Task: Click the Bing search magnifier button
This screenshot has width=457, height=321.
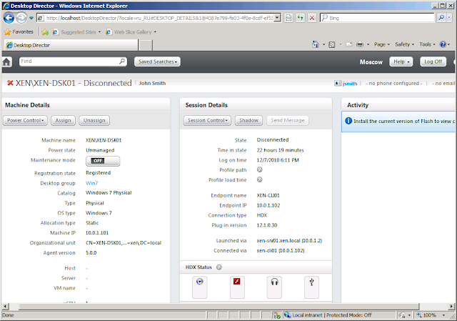Action: (x=441, y=18)
